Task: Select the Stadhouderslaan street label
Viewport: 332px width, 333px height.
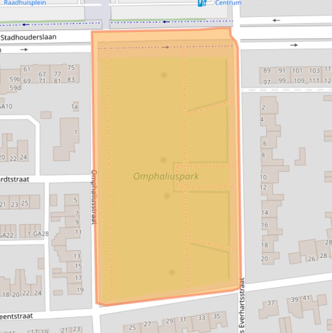Action: point(28,38)
